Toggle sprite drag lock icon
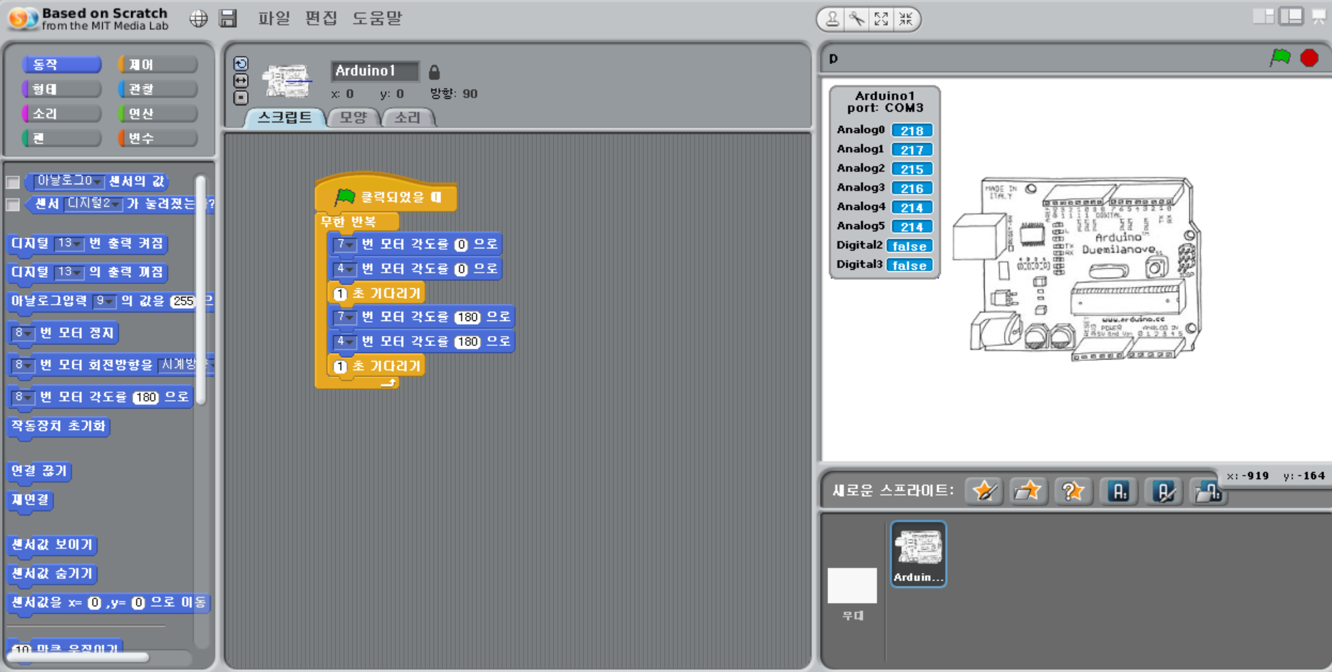The image size is (1332, 672). (434, 72)
